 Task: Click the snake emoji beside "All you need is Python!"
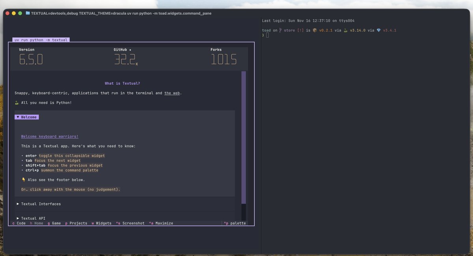[17, 103]
